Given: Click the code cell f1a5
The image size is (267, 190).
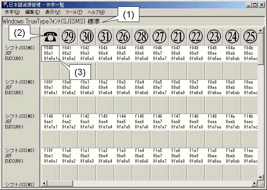Looking at the screenshot, I should coord(158,150).
